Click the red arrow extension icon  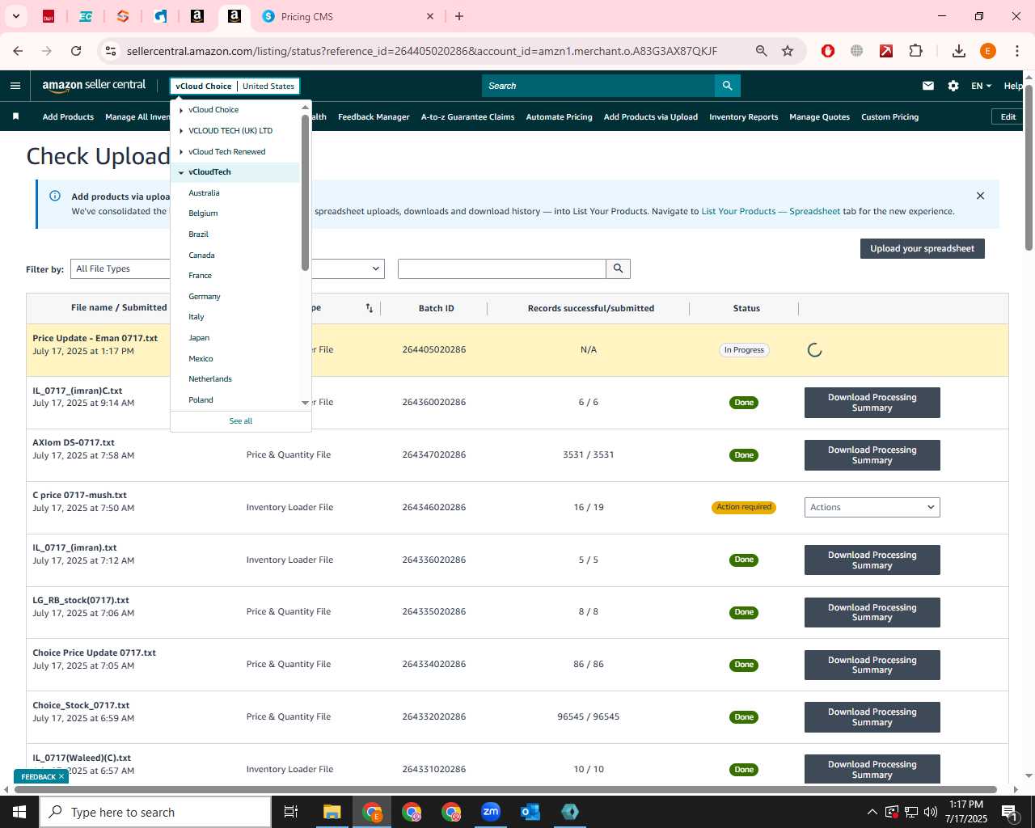886,51
